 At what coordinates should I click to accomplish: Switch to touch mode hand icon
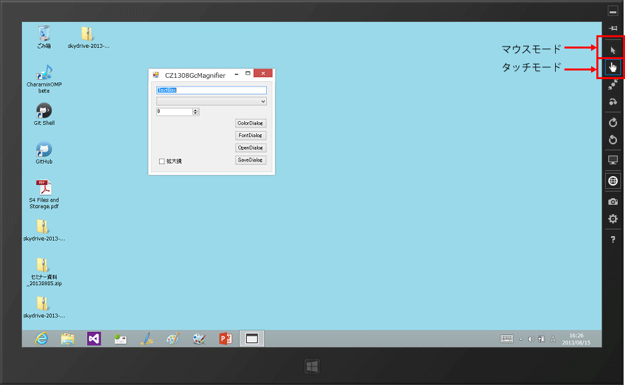click(612, 66)
